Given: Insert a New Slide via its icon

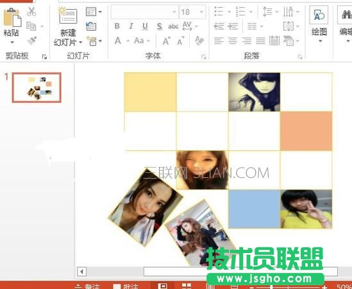Looking at the screenshot, I should [67, 16].
